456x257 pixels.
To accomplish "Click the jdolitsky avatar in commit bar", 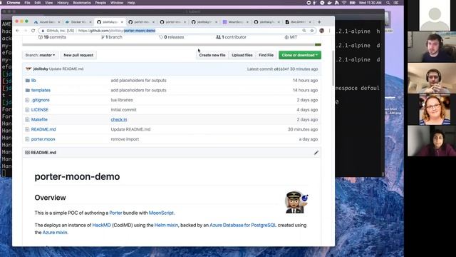I will coord(28,69).
